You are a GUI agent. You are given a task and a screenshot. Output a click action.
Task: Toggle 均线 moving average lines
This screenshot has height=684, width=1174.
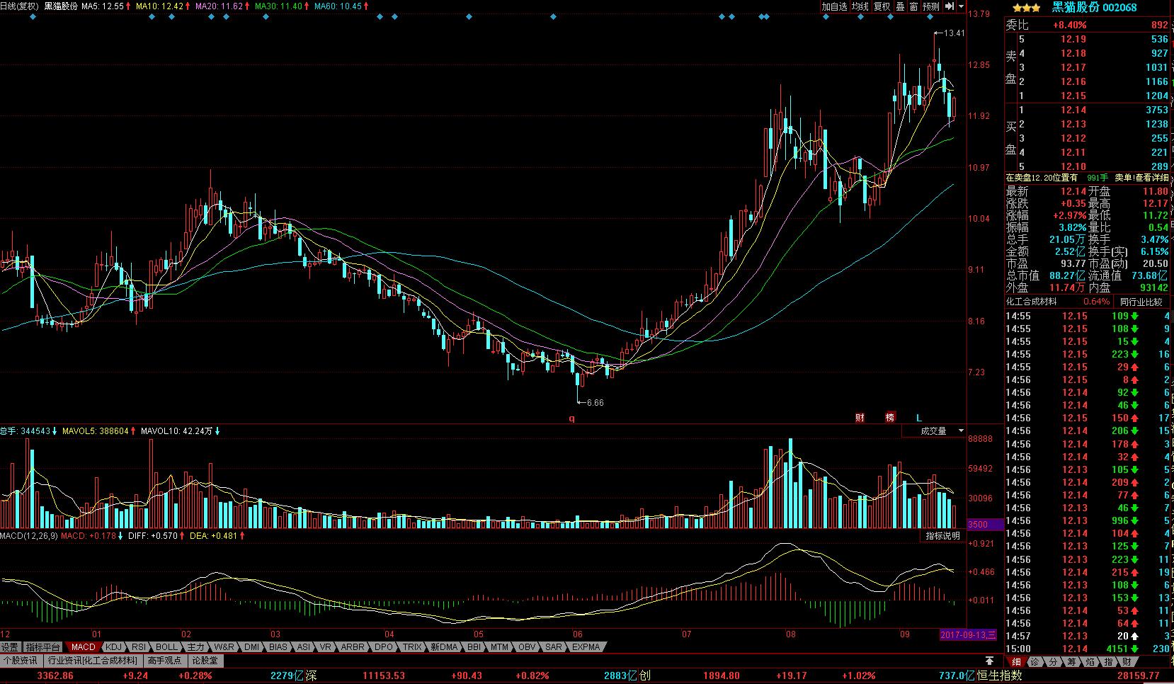tap(860, 6)
